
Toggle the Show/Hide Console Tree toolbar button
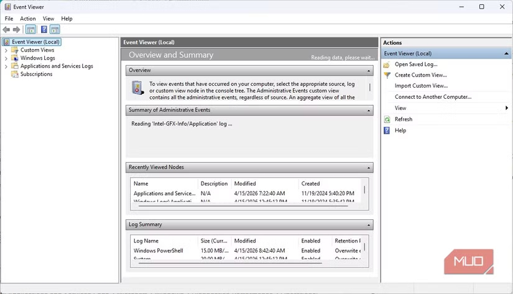(30, 29)
